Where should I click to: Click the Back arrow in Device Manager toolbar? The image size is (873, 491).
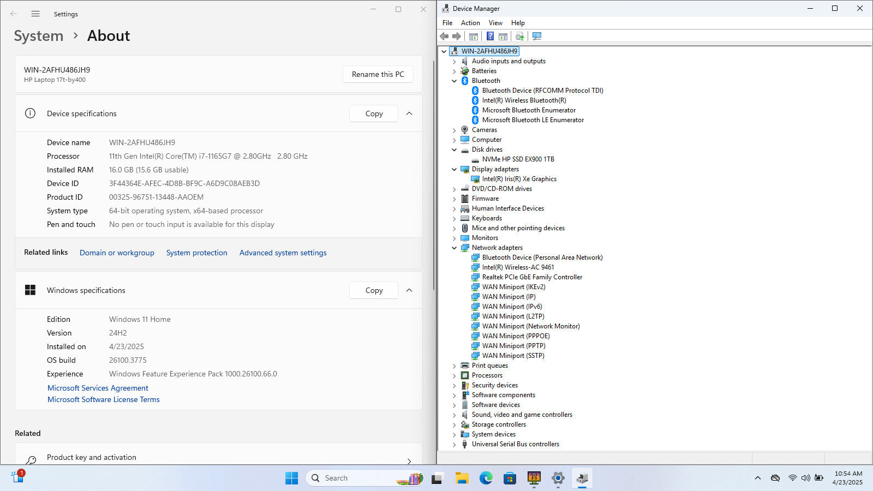coord(444,36)
